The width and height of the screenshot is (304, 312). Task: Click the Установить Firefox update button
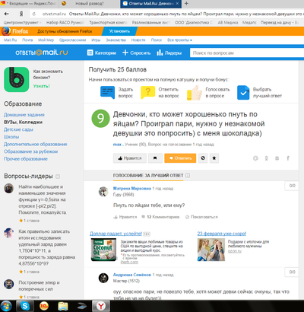(119, 31)
